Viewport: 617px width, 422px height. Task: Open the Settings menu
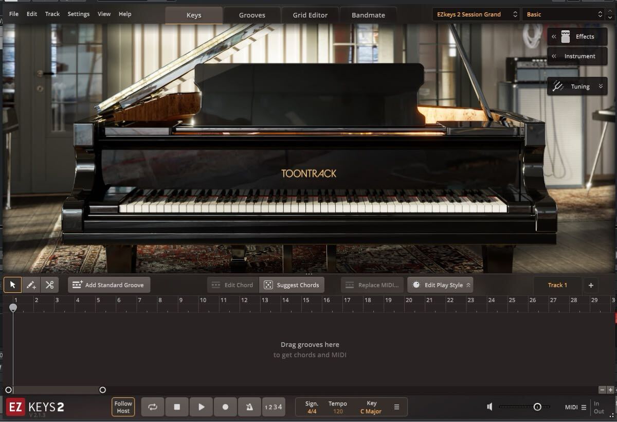[79, 14]
